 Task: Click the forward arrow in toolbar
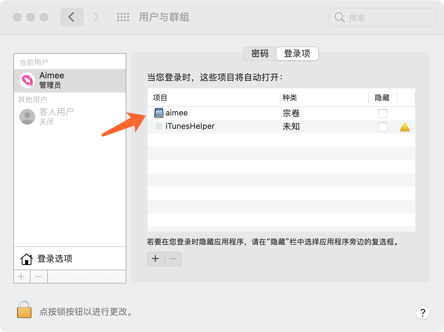pyautogui.click(x=96, y=17)
